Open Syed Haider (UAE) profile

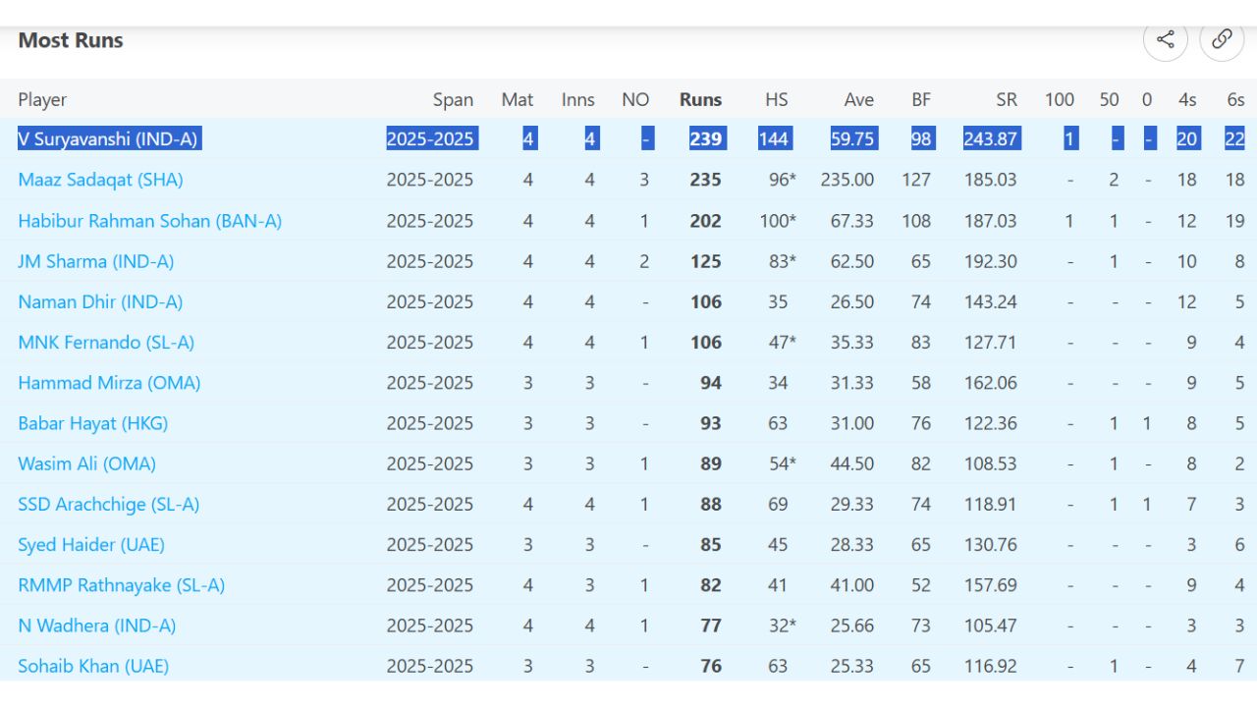click(90, 544)
